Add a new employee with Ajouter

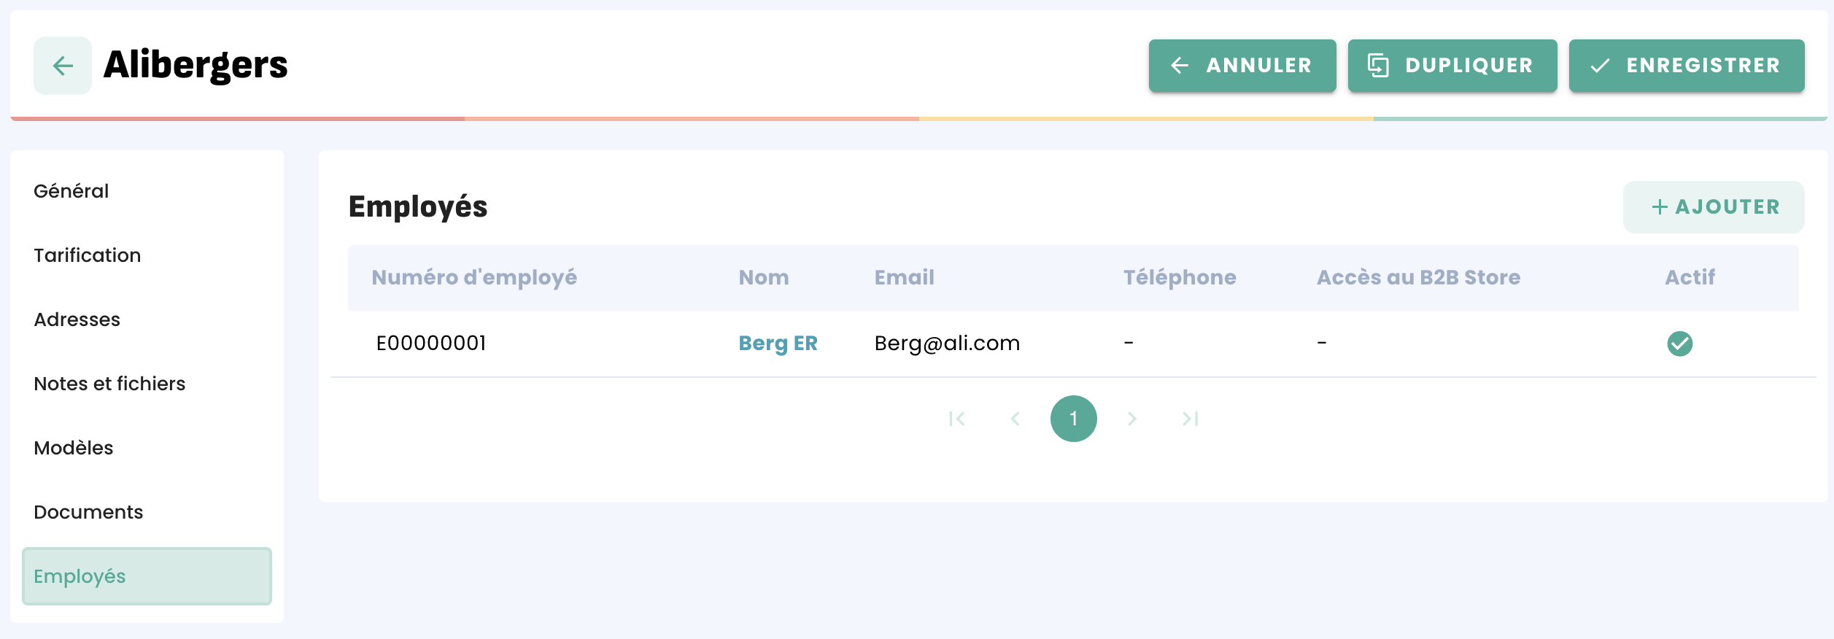point(1713,207)
